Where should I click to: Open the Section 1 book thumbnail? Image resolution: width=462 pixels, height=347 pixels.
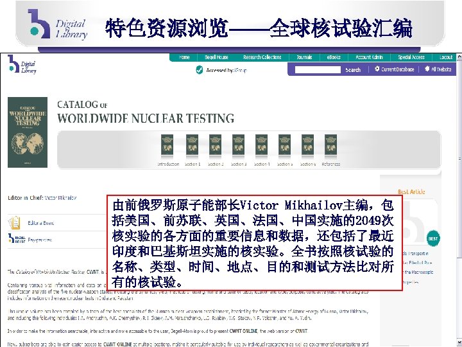pos(192,145)
